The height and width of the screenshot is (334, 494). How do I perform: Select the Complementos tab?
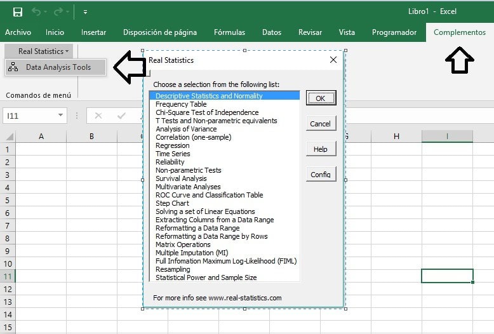[x=460, y=32]
